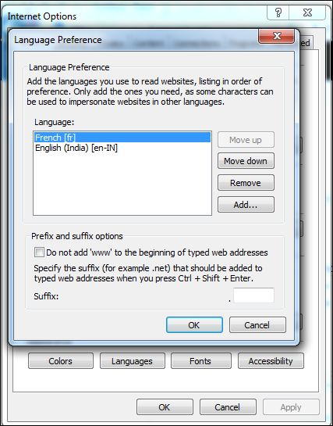Remove the selected language
Image resolution: width=333 pixels, height=426 pixels.
(x=246, y=183)
